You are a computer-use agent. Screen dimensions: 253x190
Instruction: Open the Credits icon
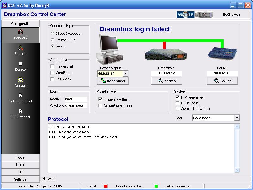(x=21, y=79)
